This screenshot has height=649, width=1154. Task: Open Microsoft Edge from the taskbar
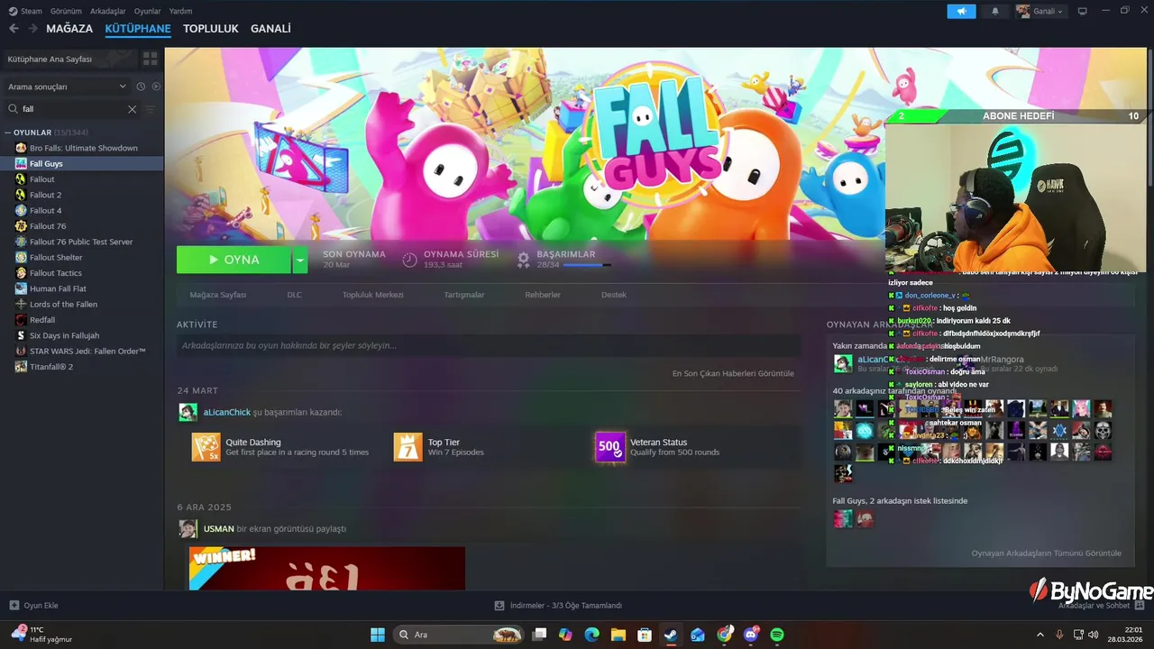click(x=591, y=635)
